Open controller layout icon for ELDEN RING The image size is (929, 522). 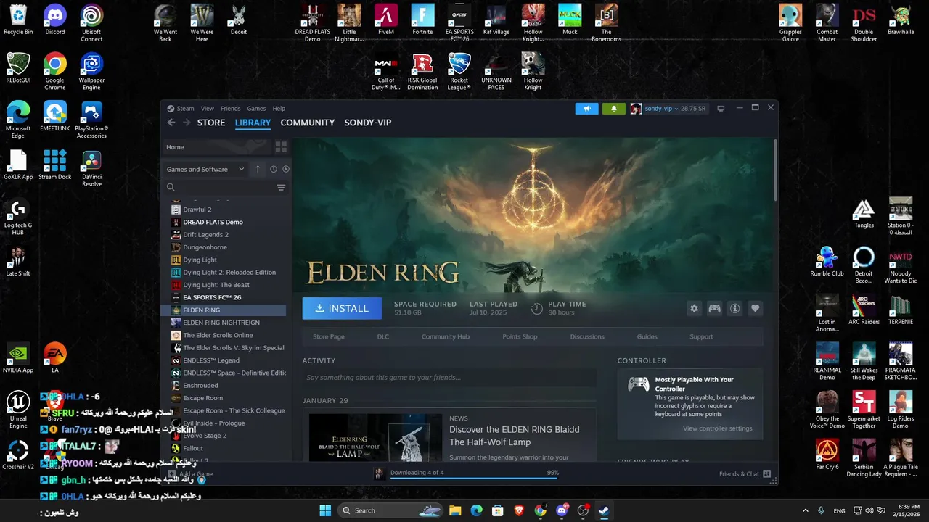714,308
